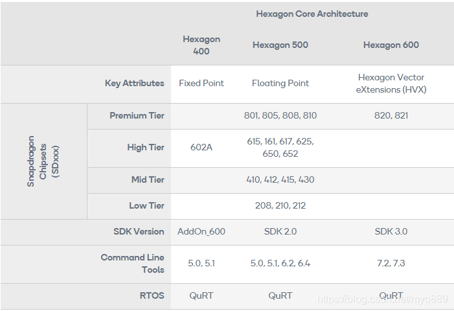Click the blog.csdn.net watermark link
Screen dimensions: 454x311
(x=383, y=299)
